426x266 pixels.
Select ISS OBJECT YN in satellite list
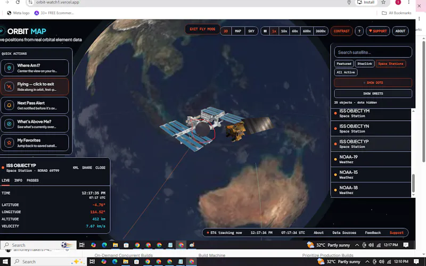click(x=371, y=128)
